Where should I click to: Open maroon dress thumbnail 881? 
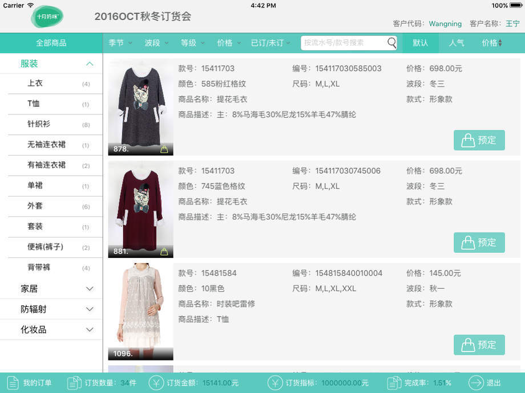[140, 210]
